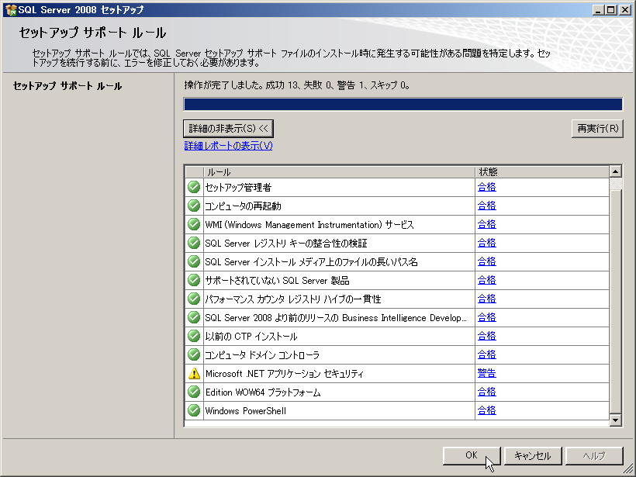Select the Edition WOW64 プラットフォーム rule text
This screenshot has width=636, height=477.
point(263,392)
